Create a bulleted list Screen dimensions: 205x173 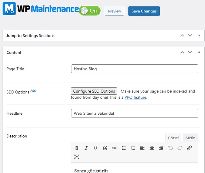pos(124,148)
